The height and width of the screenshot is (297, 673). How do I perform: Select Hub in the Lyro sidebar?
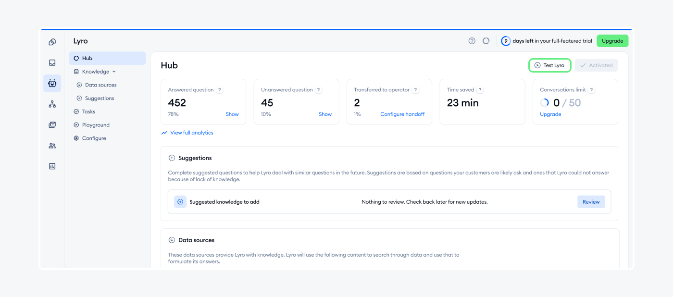tap(107, 58)
